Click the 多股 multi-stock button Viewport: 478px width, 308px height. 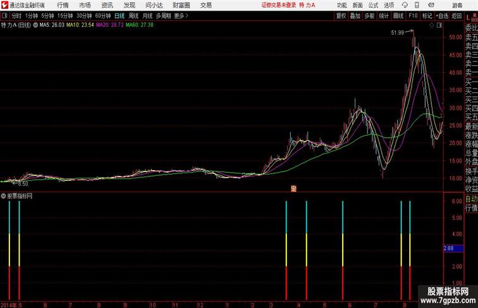pyautogui.click(x=369, y=16)
